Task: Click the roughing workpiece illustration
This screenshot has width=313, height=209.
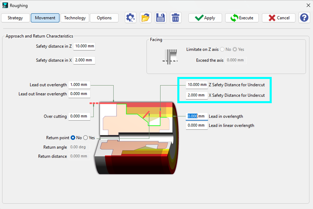Action: [x=136, y=138]
